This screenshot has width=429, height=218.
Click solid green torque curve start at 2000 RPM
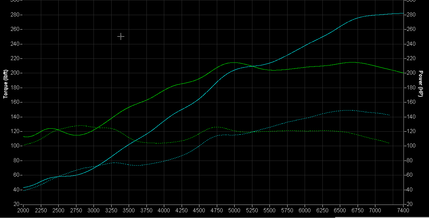[x=24, y=136]
